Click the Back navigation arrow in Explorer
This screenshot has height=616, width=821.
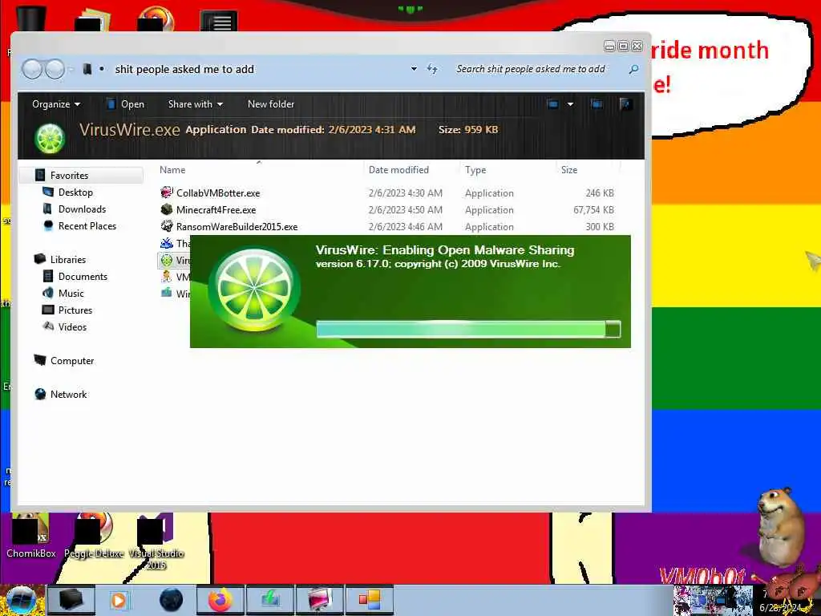pos(32,69)
